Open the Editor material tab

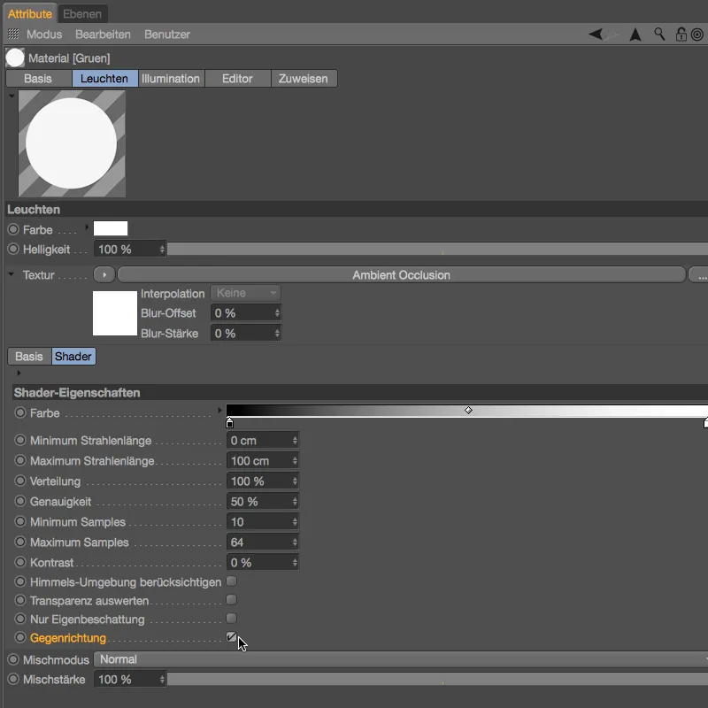click(237, 79)
